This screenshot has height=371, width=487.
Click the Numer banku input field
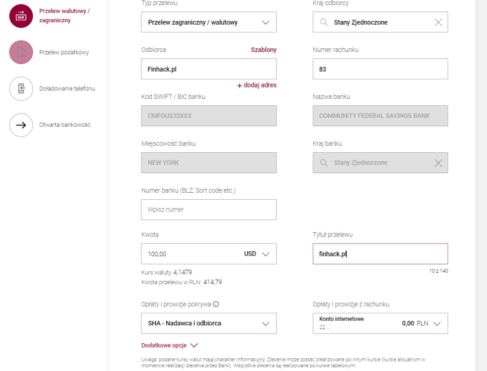(x=209, y=209)
